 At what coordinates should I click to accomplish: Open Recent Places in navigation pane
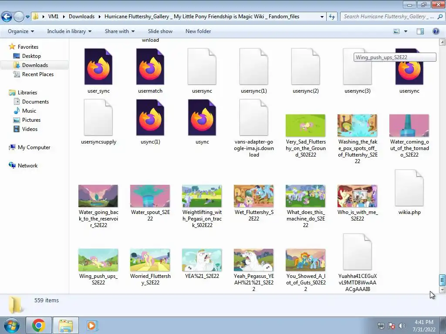click(x=37, y=74)
